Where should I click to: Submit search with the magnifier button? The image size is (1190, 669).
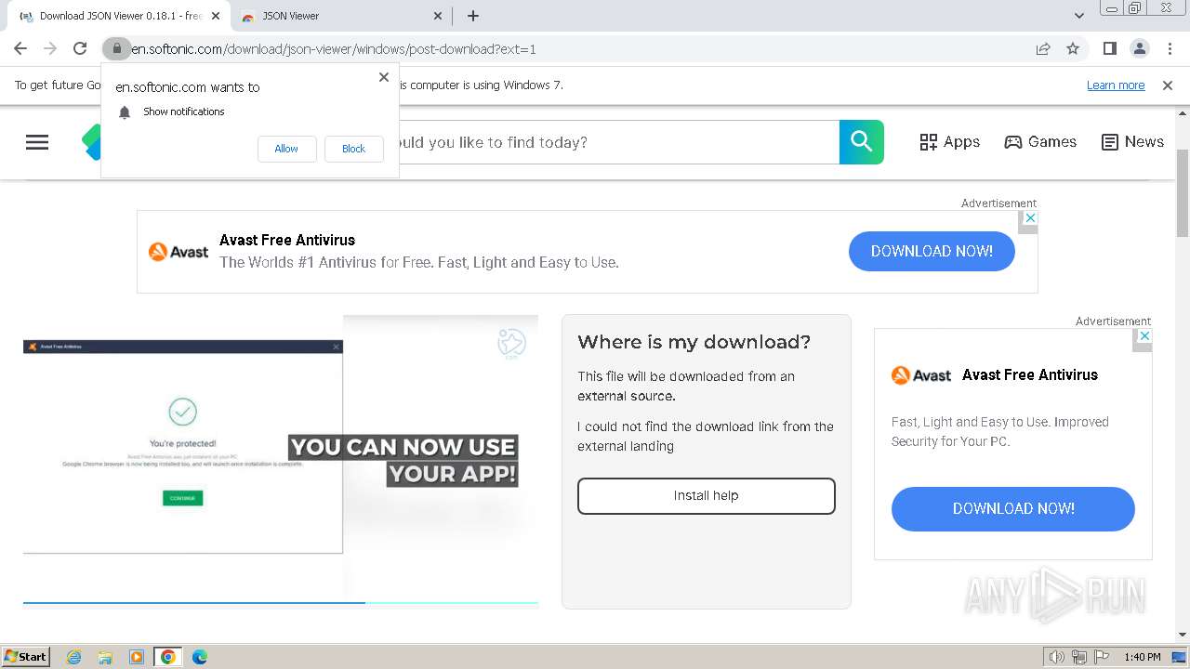point(862,142)
